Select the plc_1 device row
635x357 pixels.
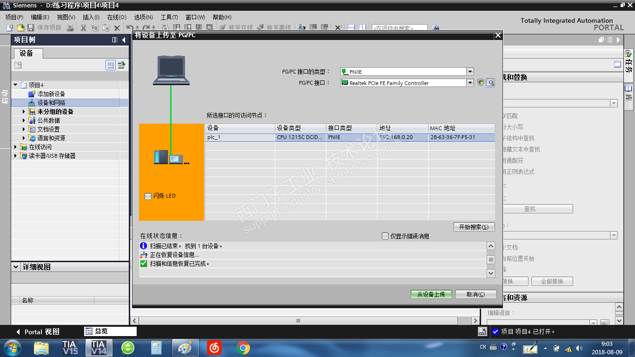[x=350, y=138]
